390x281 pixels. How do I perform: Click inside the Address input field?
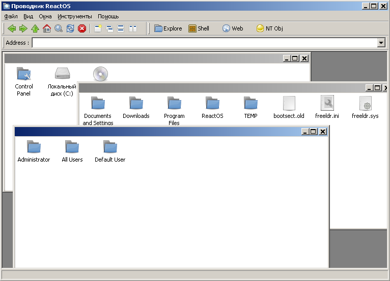pyautogui.click(x=205, y=43)
